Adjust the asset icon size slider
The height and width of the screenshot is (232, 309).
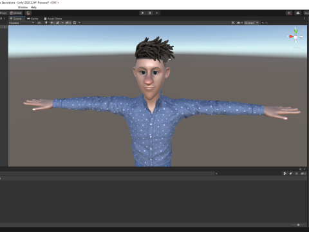tap(297, 225)
